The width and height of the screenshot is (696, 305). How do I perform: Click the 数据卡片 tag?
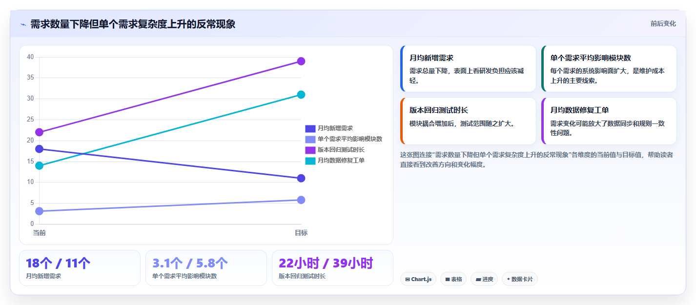point(520,279)
